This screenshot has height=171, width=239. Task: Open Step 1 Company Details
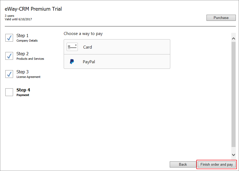(x=27, y=38)
